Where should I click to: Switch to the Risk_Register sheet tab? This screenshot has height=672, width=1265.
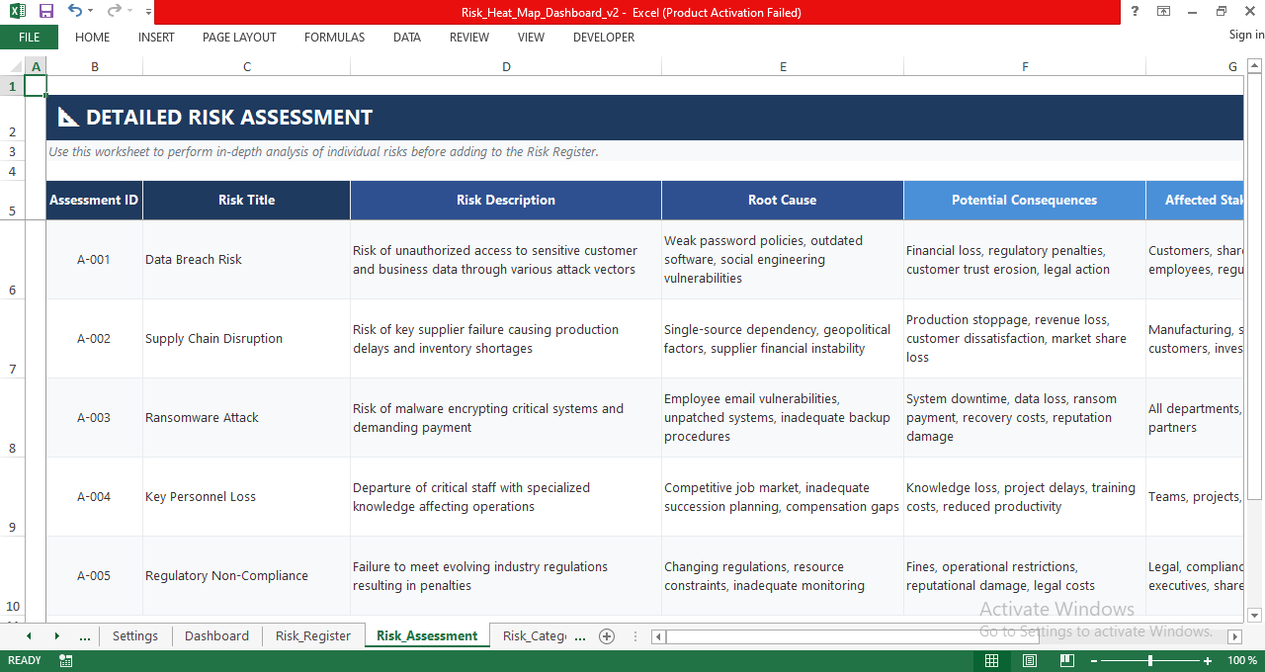[x=313, y=636]
